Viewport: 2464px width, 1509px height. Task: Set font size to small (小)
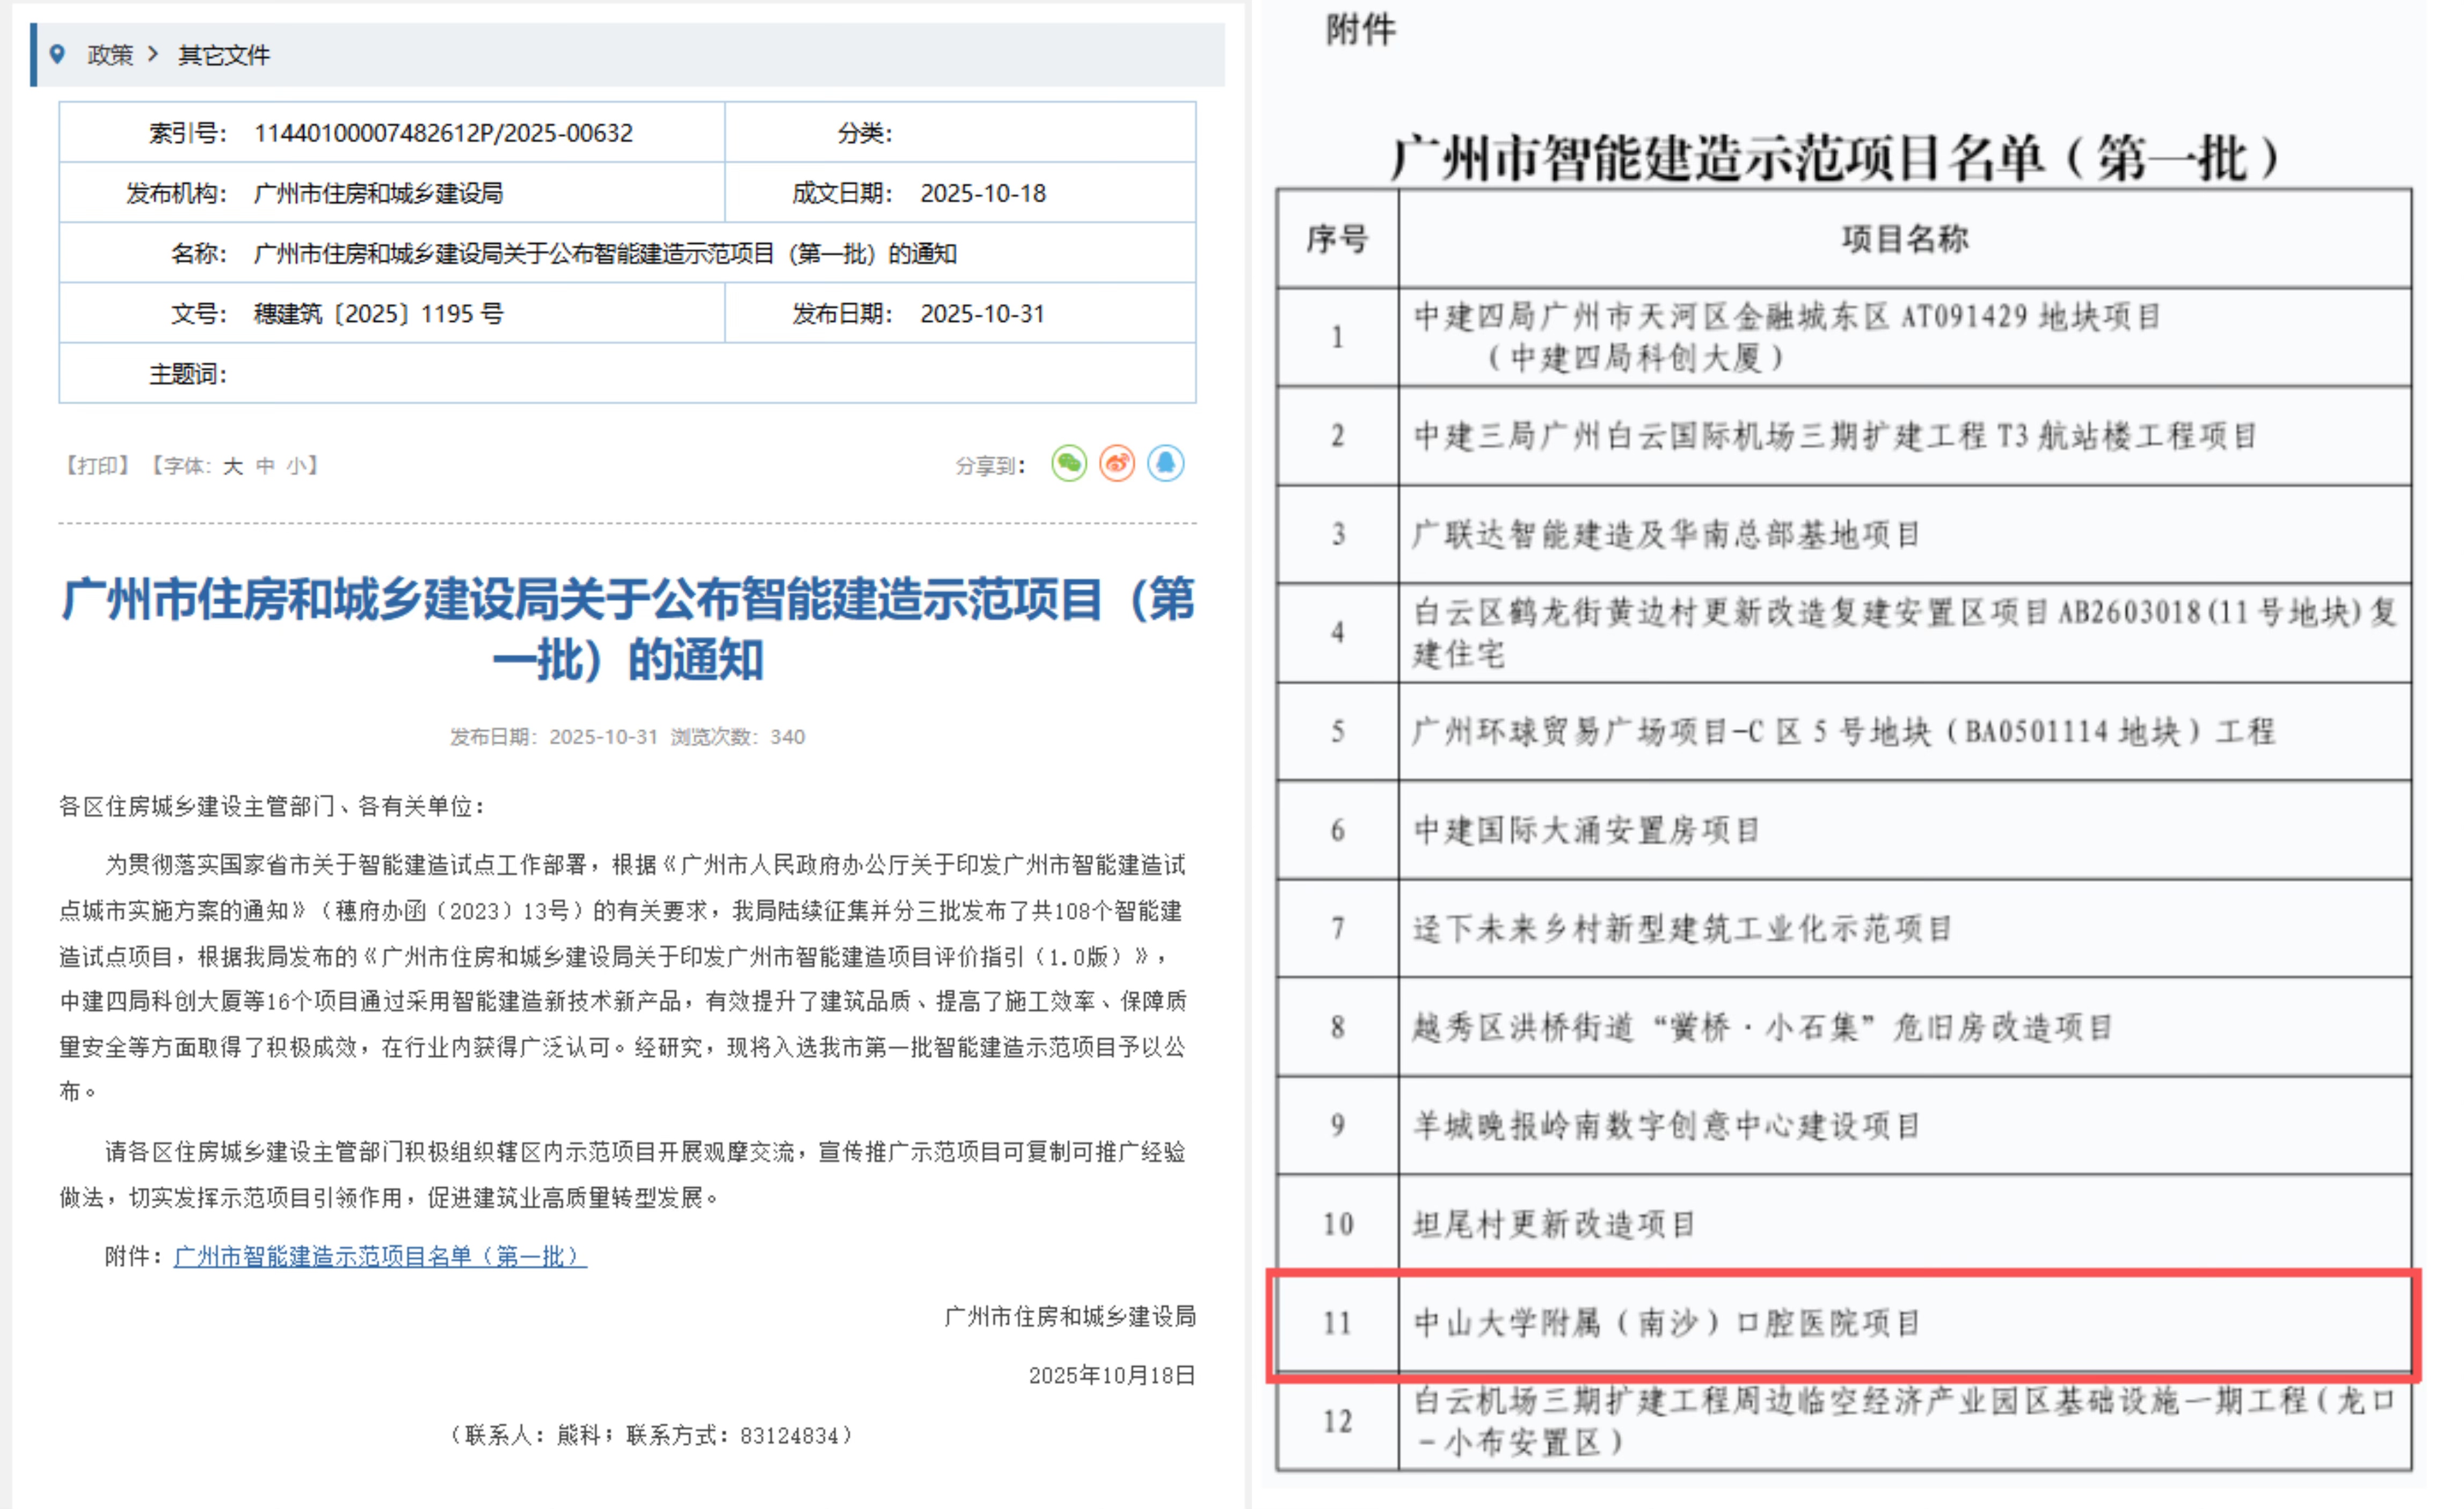[x=297, y=465]
